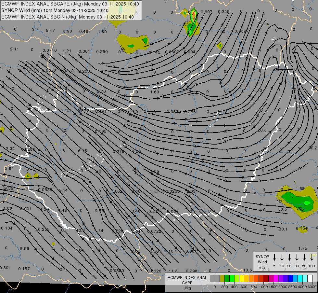Click the 1.75 value above the wind legend
The height and width of the screenshot is (293, 318).
(x=303, y=248)
